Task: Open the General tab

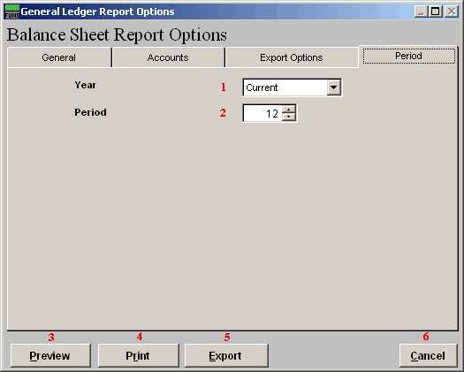Action: tap(59, 57)
